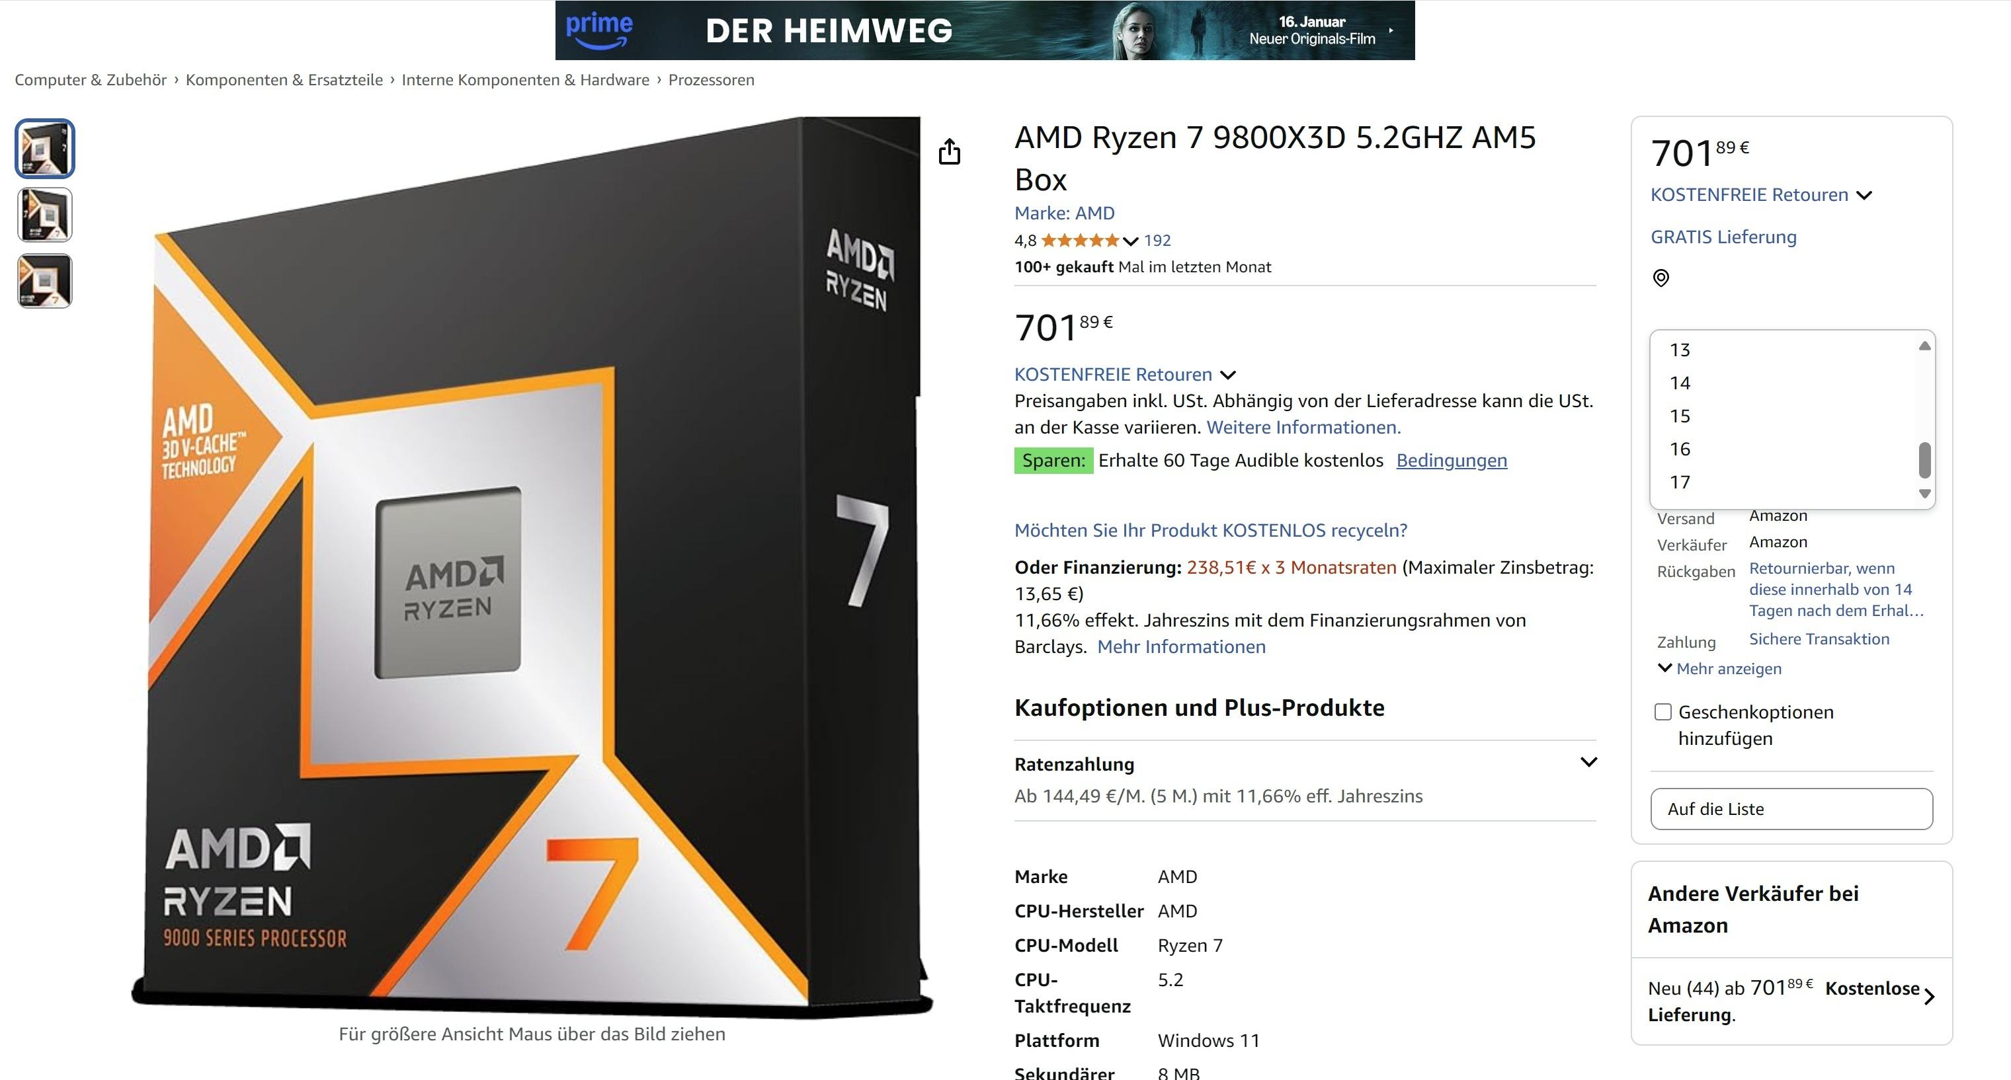Click the share icon beside product image
The height and width of the screenshot is (1080, 2011).
pyautogui.click(x=950, y=151)
